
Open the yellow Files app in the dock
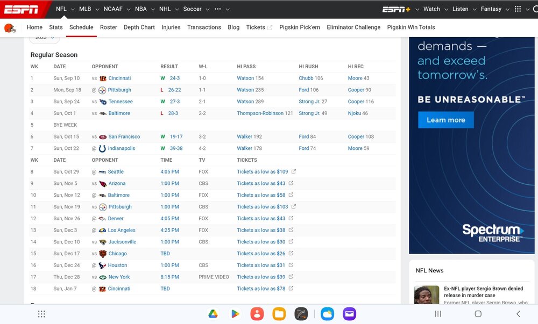click(279, 314)
